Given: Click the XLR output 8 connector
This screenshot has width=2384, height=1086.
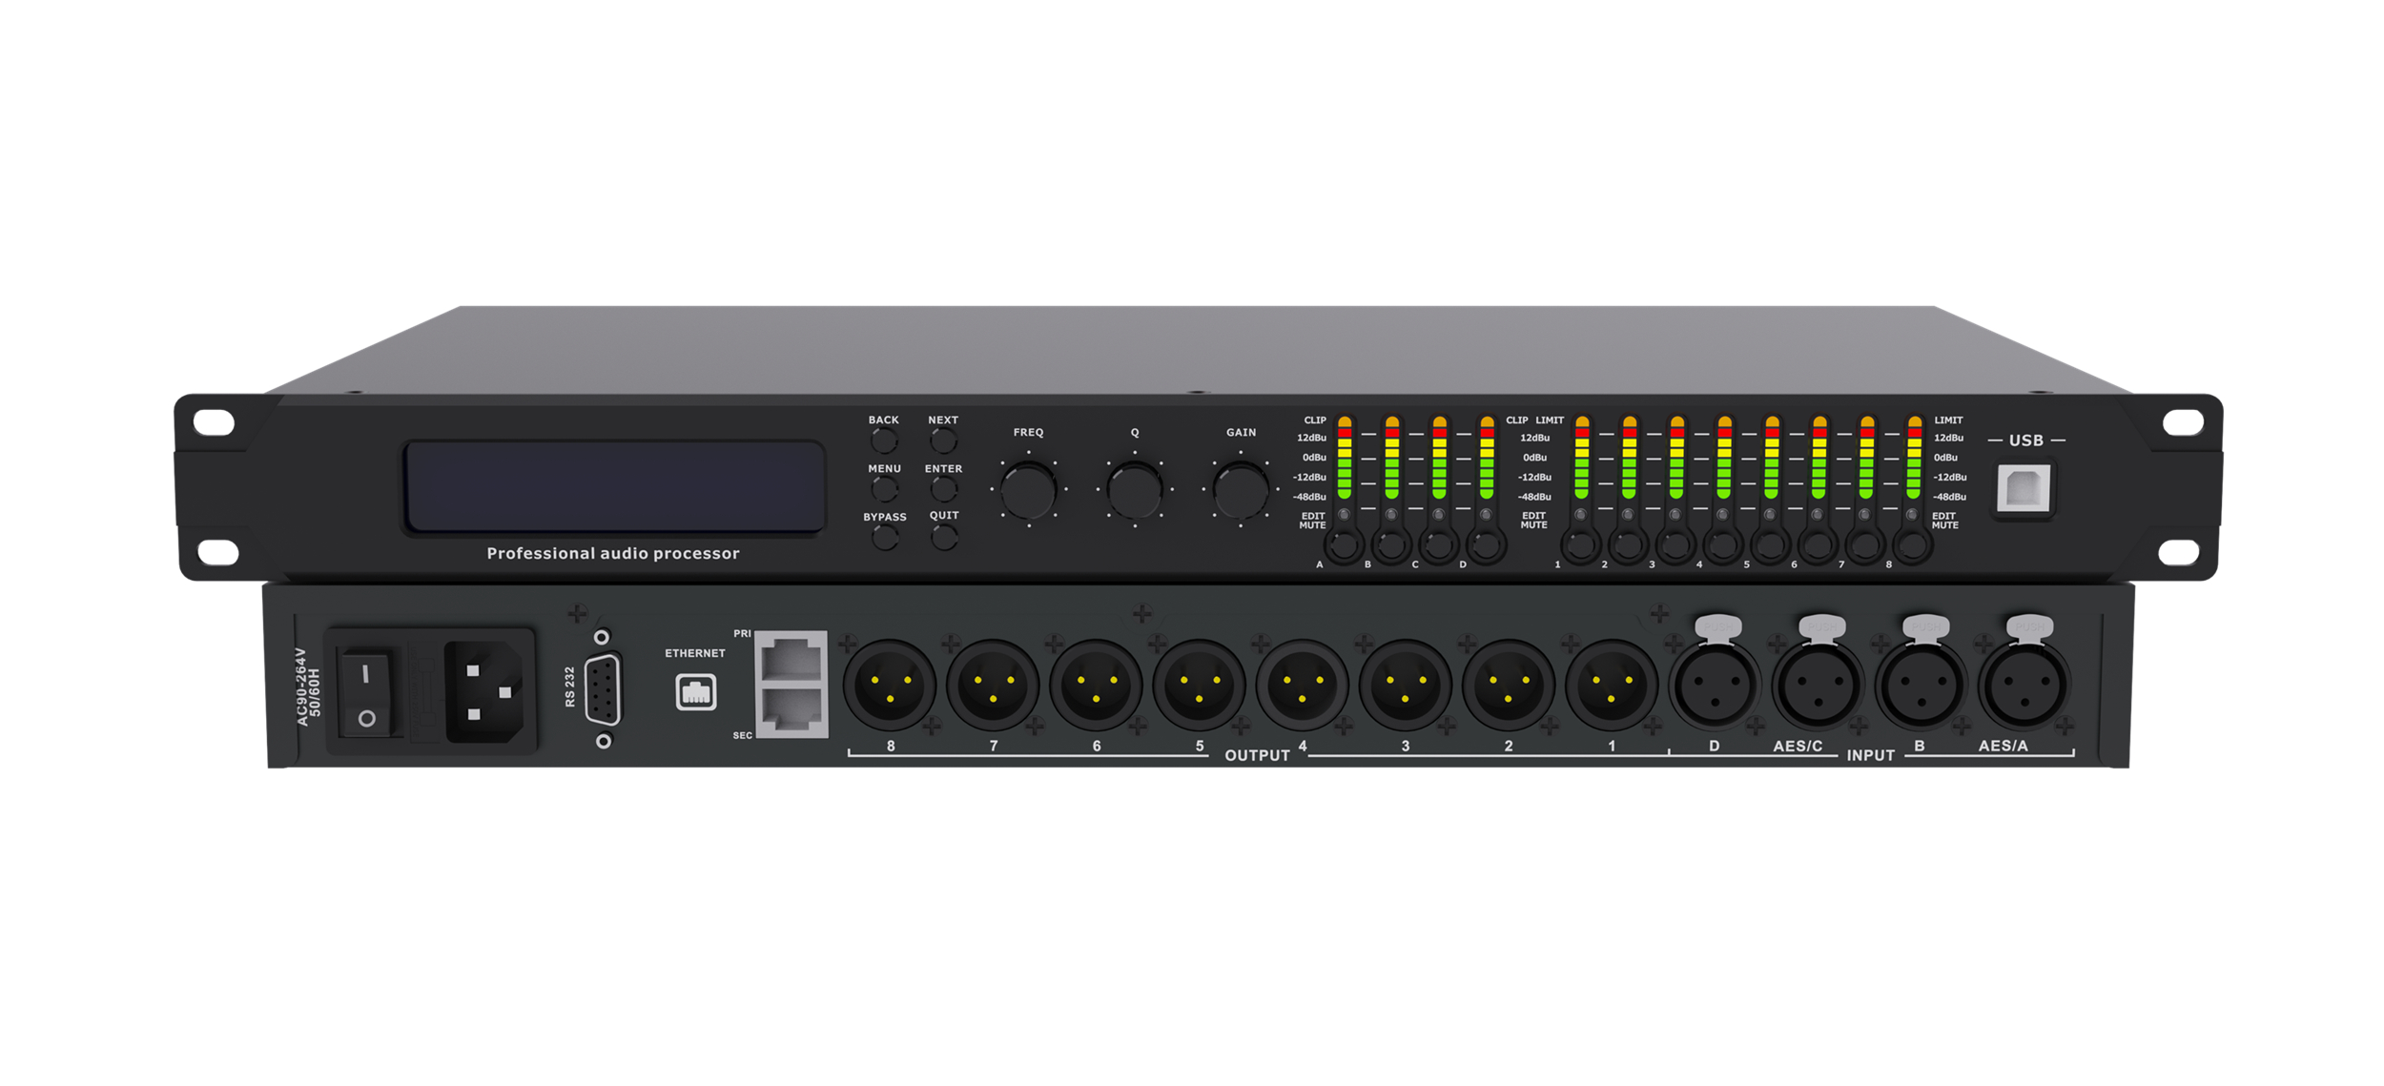Looking at the screenshot, I should click(x=890, y=686).
